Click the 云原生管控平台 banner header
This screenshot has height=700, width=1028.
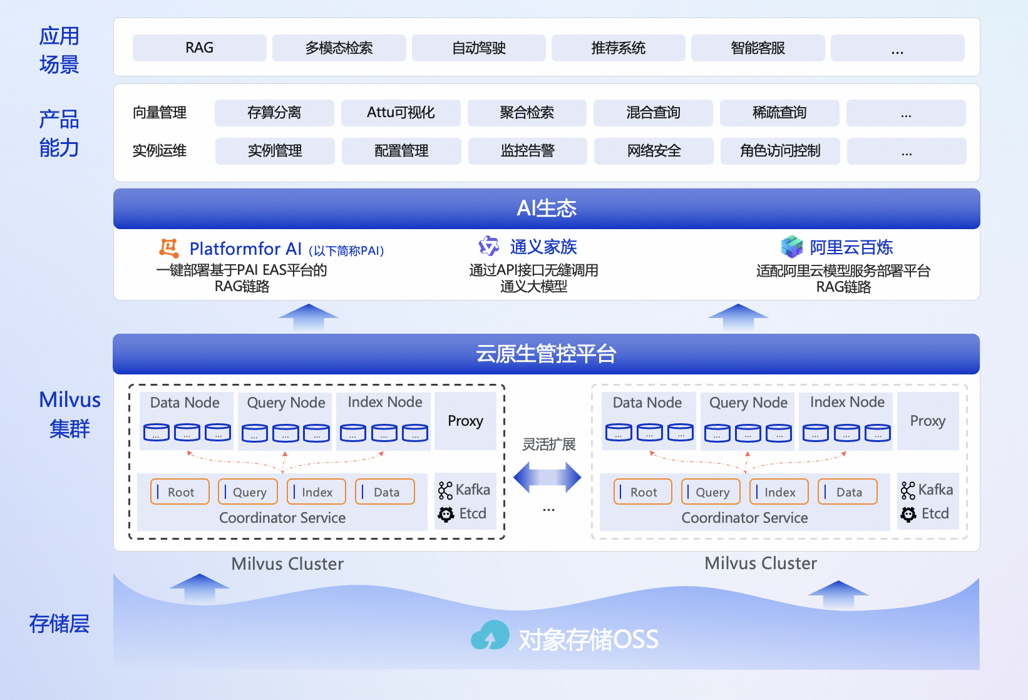(x=546, y=354)
